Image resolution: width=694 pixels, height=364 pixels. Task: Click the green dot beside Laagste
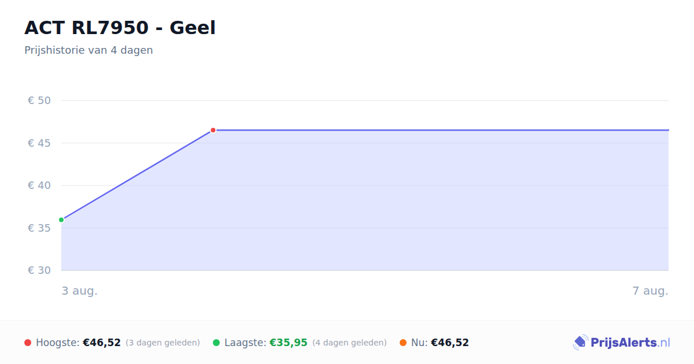[x=216, y=343]
